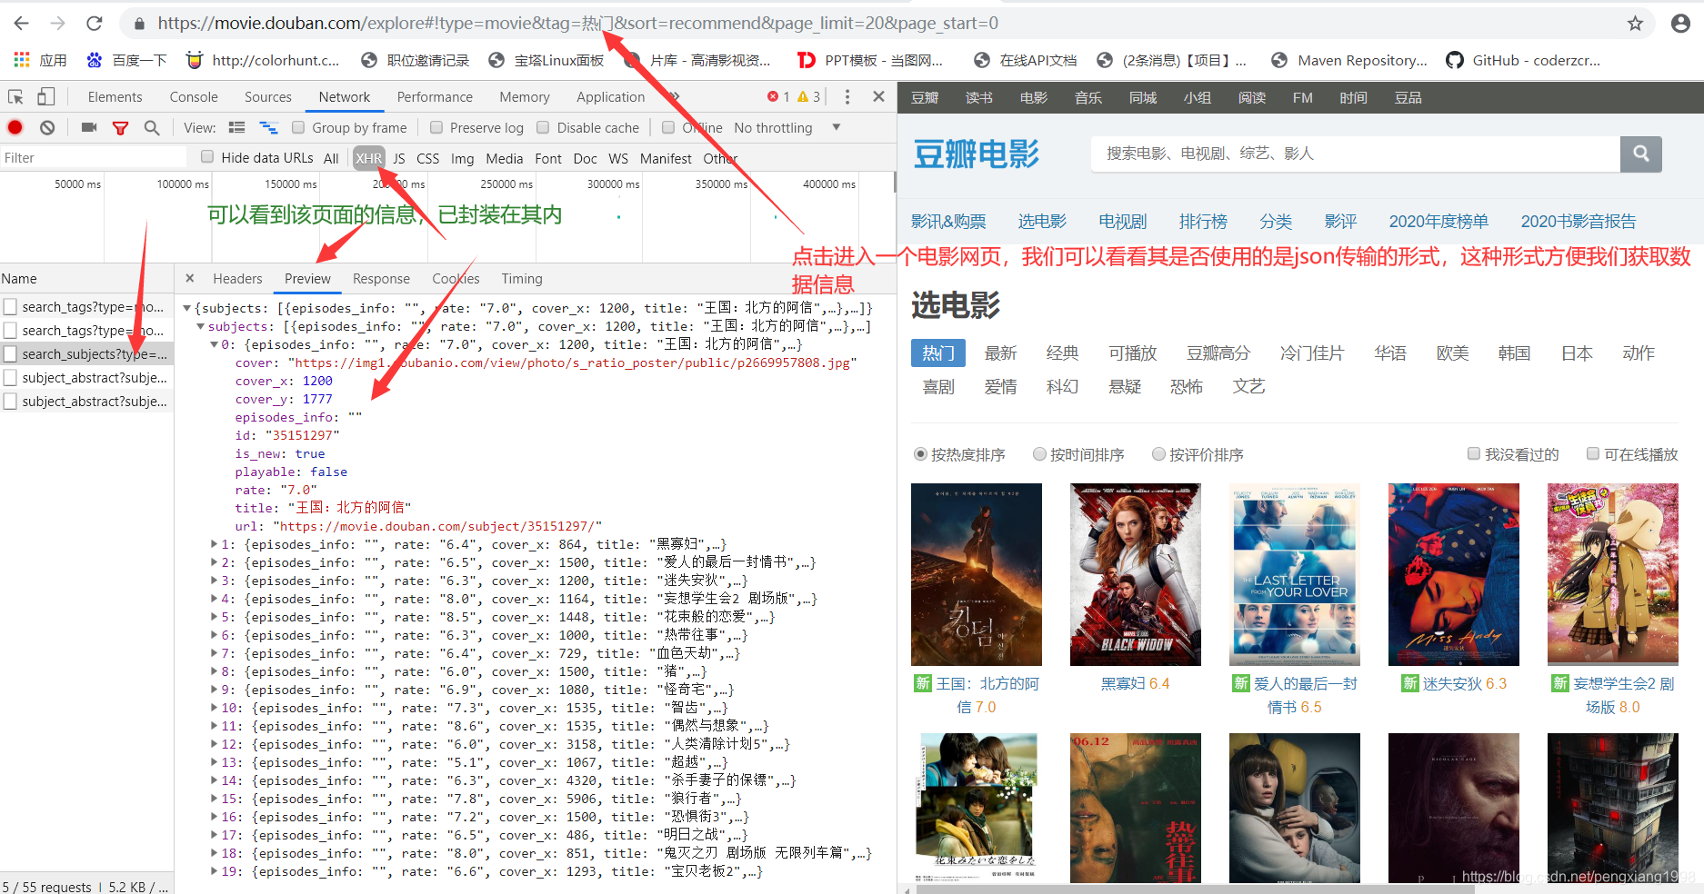Show more DevTools tabs chevron
1704x894 pixels.
point(674,97)
